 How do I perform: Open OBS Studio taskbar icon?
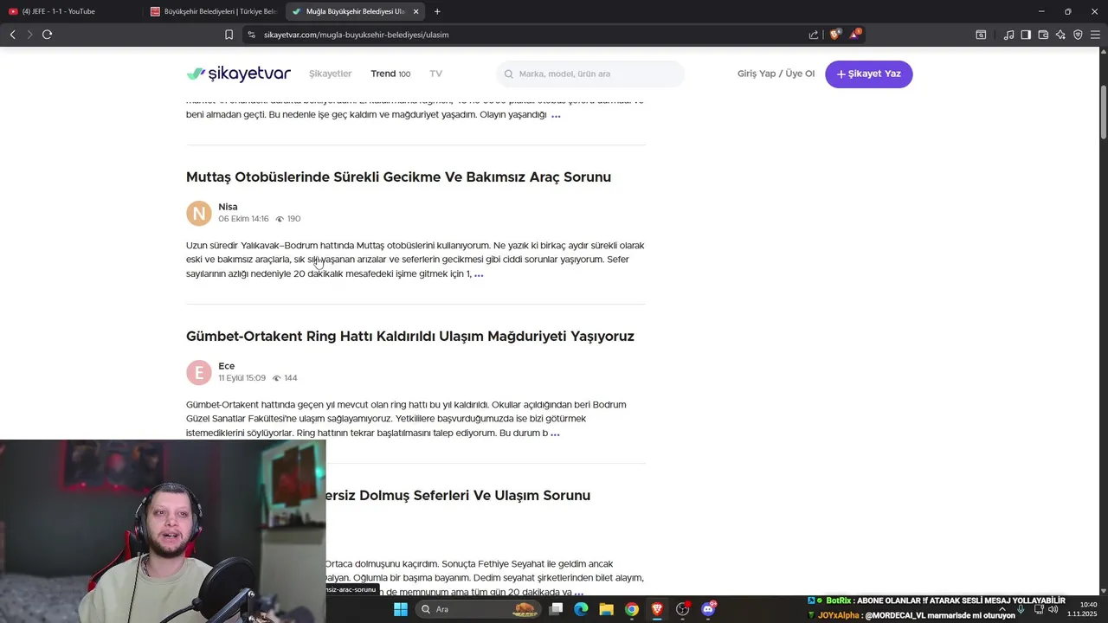(683, 609)
